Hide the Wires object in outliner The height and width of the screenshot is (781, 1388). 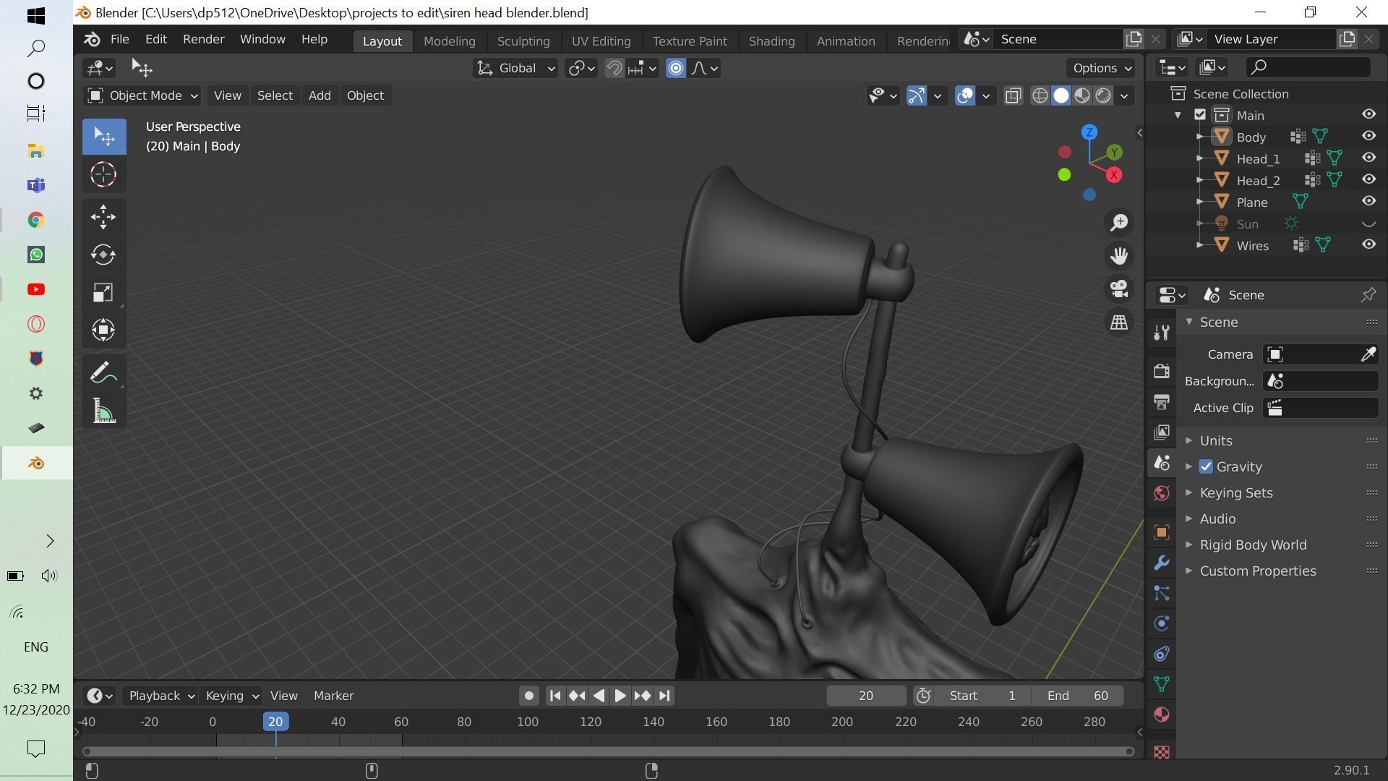[x=1368, y=244]
